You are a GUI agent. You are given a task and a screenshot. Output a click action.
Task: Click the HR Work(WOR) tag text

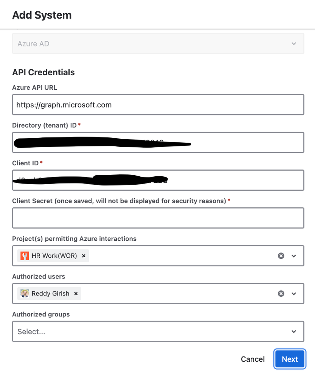coord(54,256)
